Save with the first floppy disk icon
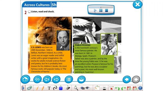Image resolution: width=163 pixels, height=91 pixels. pos(129,88)
